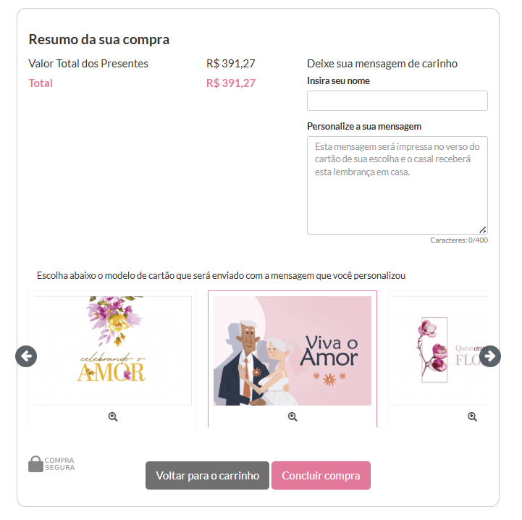522x520 pixels.
Task: Enlarge the magnolia flower card preview
Action: [472, 416]
